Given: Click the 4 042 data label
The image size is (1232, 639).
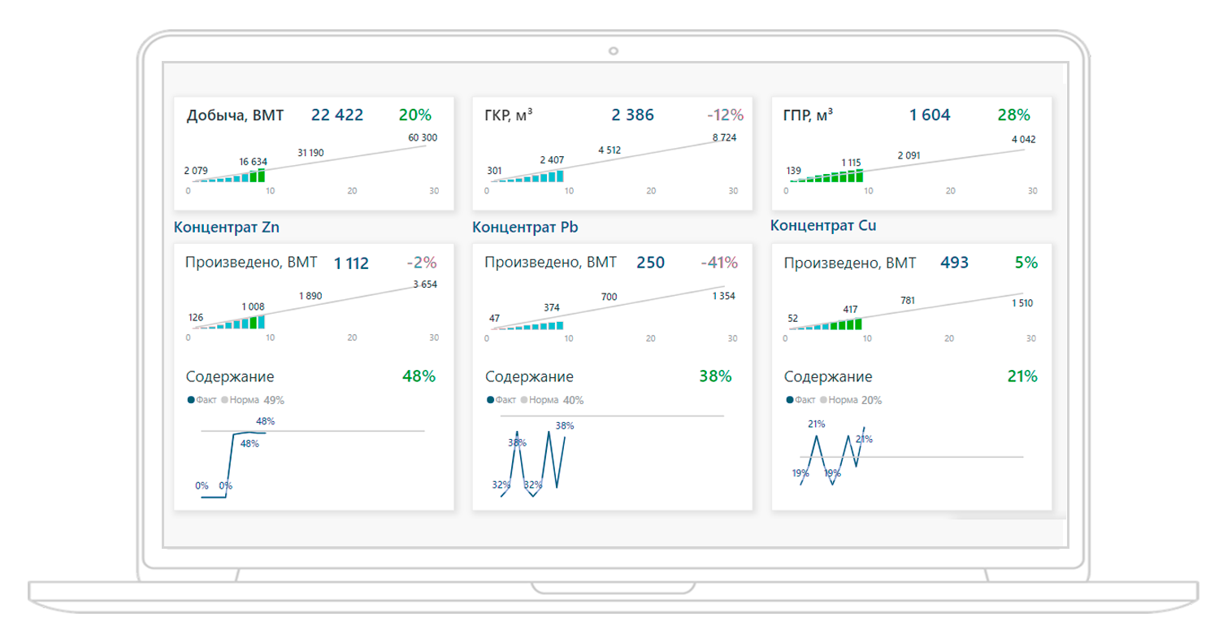Looking at the screenshot, I should coord(1023,139).
